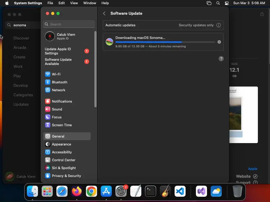Open Bluetooth settings pane

click(67, 82)
